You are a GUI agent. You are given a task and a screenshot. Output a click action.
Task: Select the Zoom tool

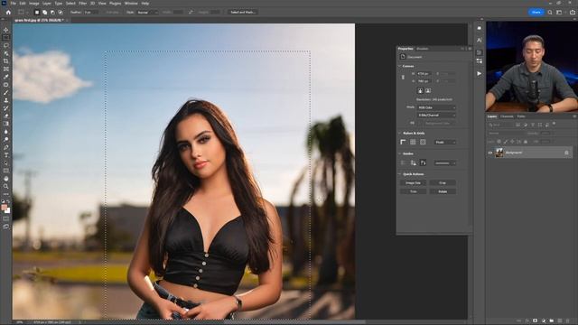6,186
